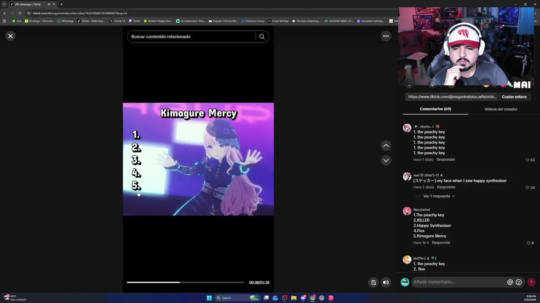Image resolution: width=540 pixels, height=303 pixels.
Task: Close the TikTok video viewer
Action: 11,36
